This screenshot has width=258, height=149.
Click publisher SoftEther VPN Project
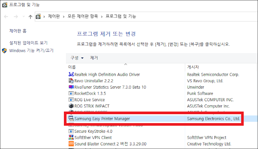tap(207, 138)
